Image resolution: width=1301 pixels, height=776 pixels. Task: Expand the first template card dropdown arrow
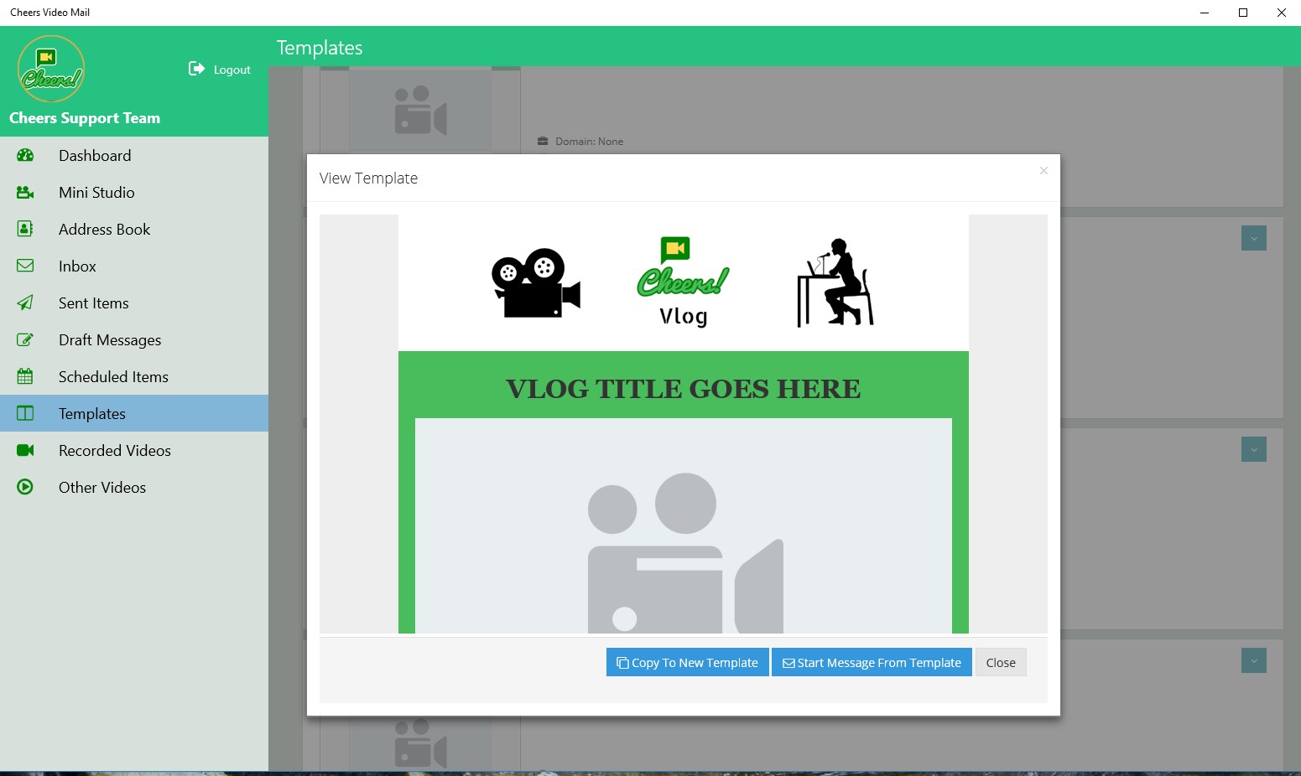point(1254,238)
